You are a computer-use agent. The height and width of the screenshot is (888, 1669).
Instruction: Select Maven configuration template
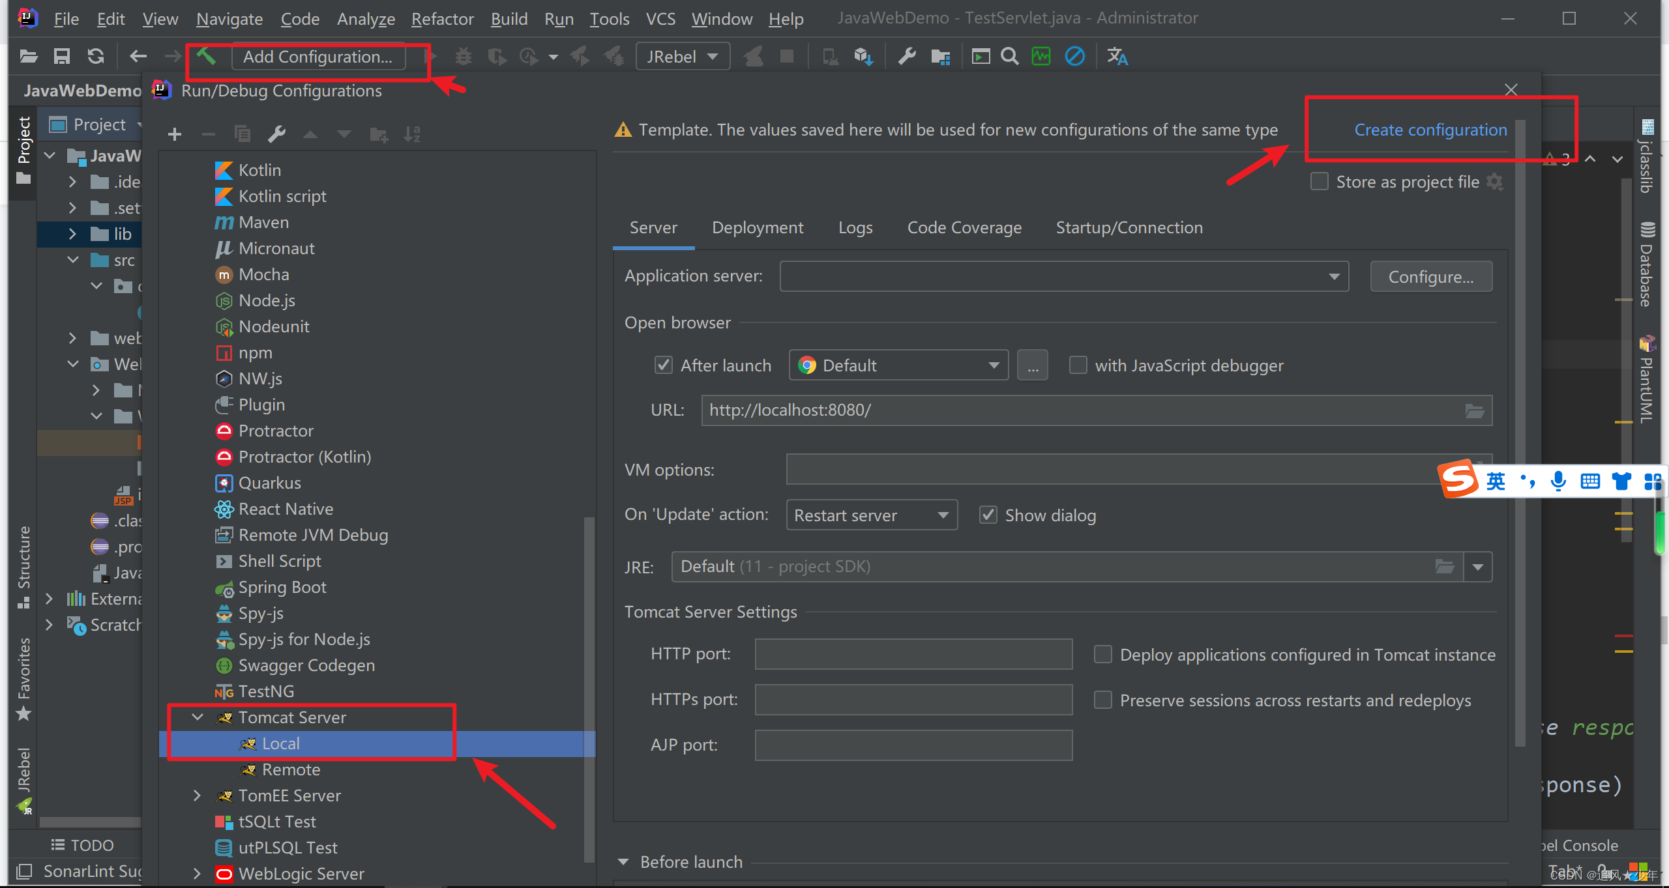click(x=263, y=222)
